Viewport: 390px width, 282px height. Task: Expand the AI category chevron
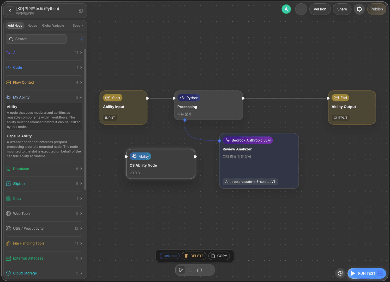coord(81,53)
